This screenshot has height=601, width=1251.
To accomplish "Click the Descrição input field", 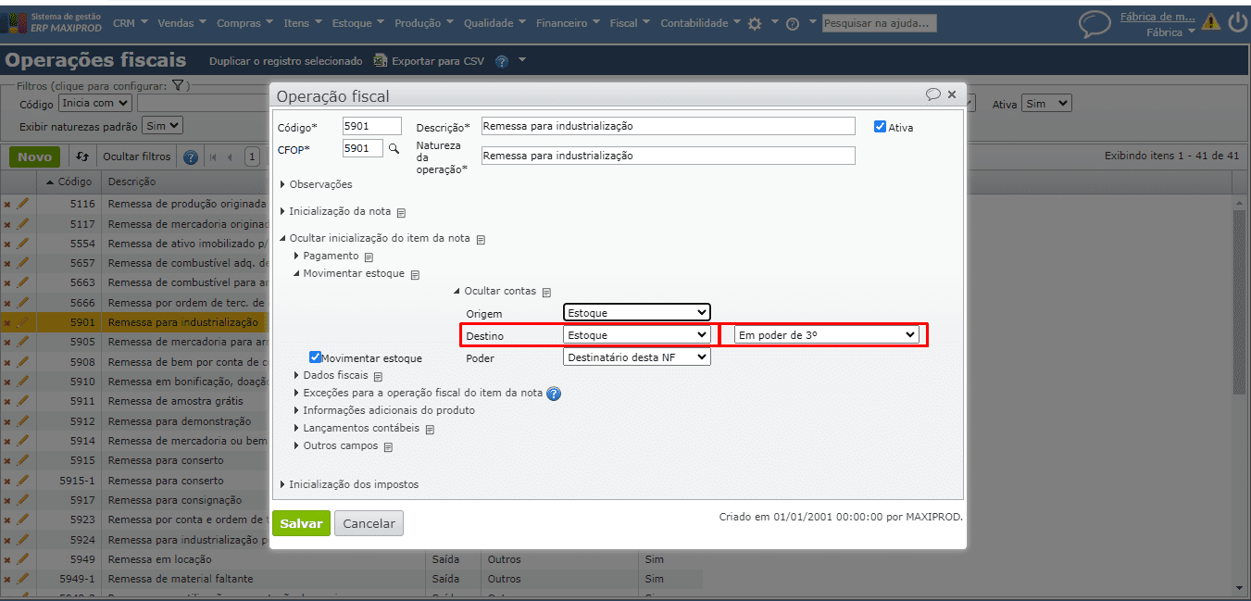I will (669, 126).
